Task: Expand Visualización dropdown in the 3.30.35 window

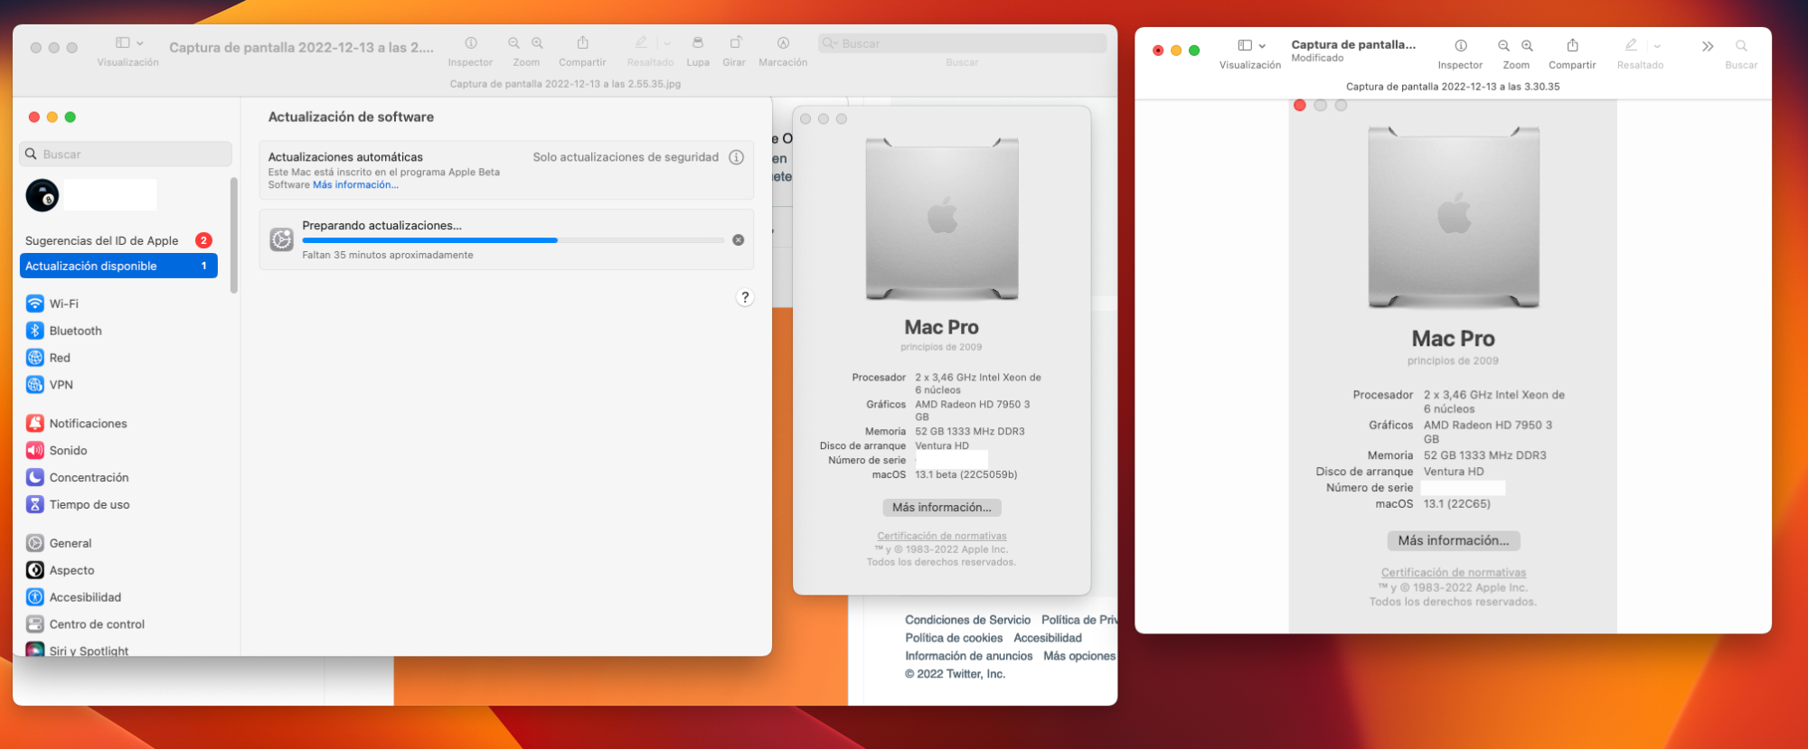Action: click(x=1262, y=46)
